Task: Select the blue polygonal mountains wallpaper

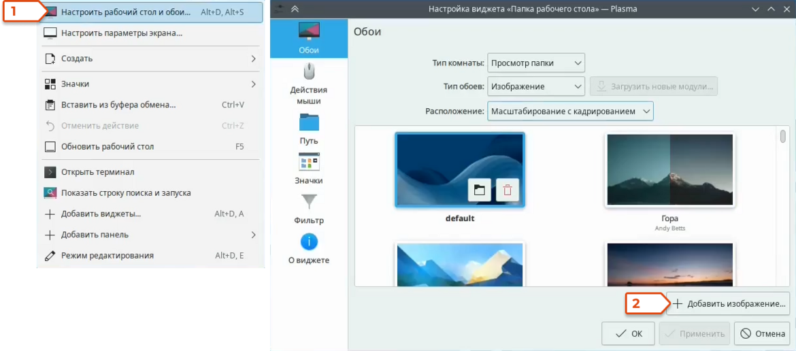Action: (x=460, y=263)
